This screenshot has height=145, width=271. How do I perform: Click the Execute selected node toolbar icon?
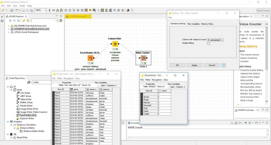[66, 10]
